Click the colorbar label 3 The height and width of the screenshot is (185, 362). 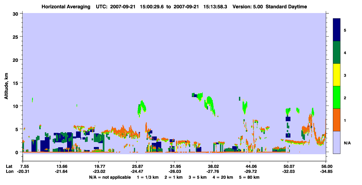345,75
